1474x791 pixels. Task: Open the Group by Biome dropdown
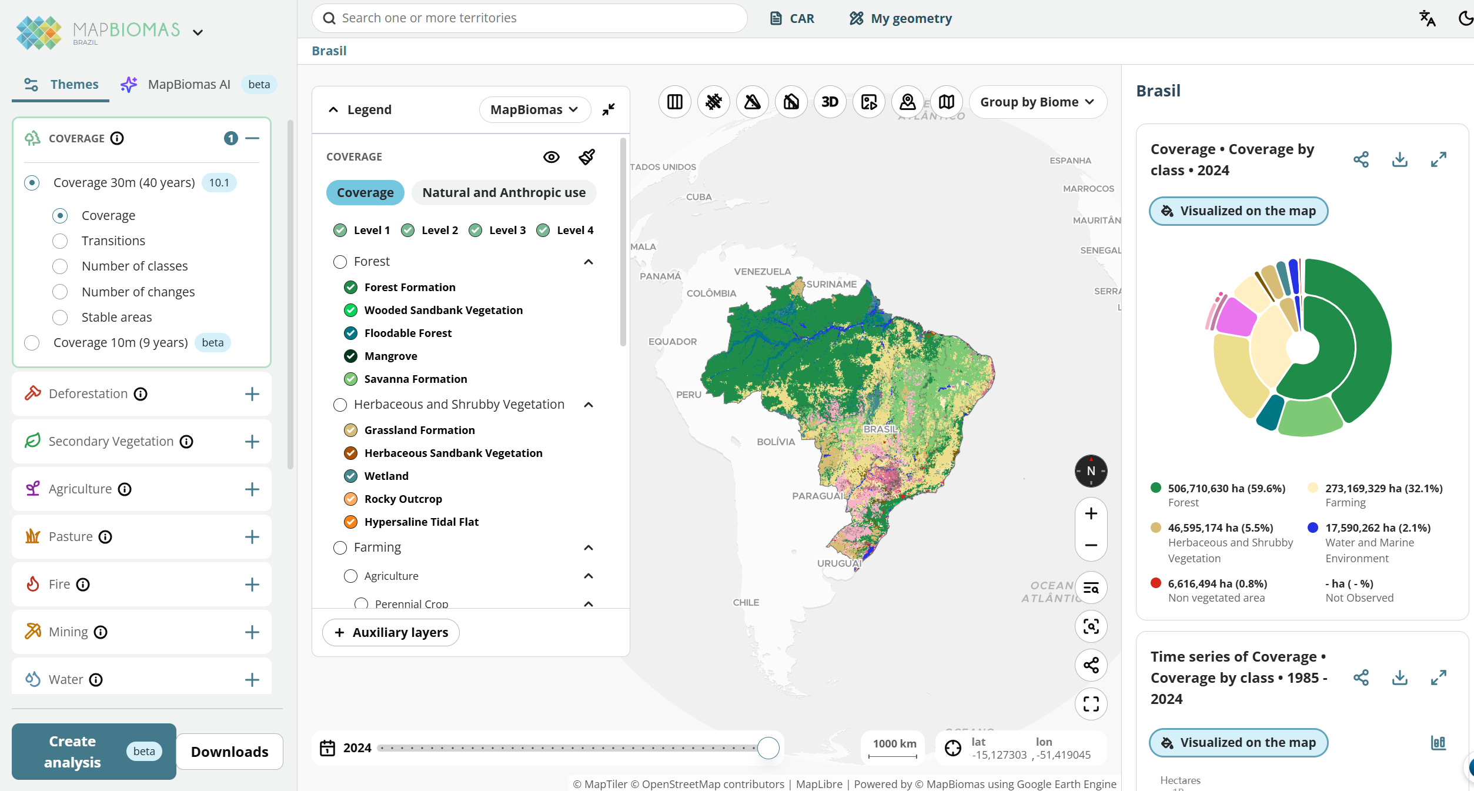click(x=1037, y=102)
